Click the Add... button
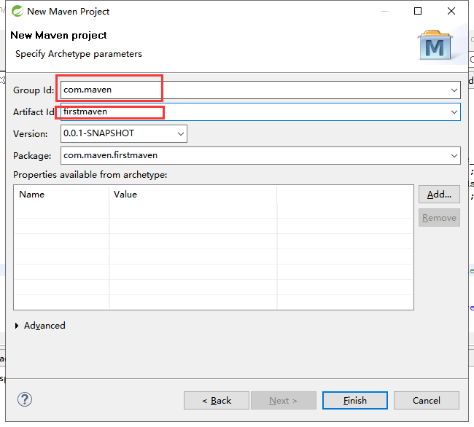 pyautogui.click(x=439, y=195)
